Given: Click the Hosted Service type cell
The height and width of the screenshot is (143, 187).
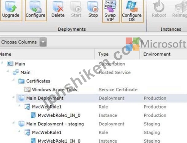Looking at the screenshot, I should [115, 72].
